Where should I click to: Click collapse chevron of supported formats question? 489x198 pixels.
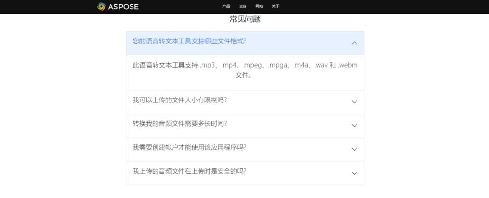(x=354, y=43)
